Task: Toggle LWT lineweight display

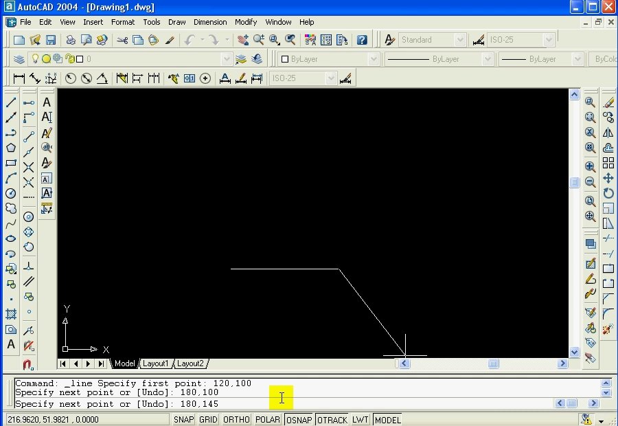Action: coord(360,420)
